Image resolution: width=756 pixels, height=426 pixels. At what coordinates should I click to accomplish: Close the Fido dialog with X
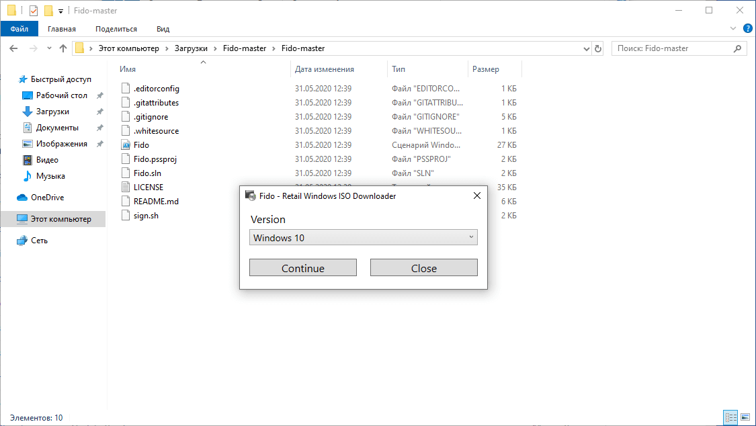[x=477, y=196]
